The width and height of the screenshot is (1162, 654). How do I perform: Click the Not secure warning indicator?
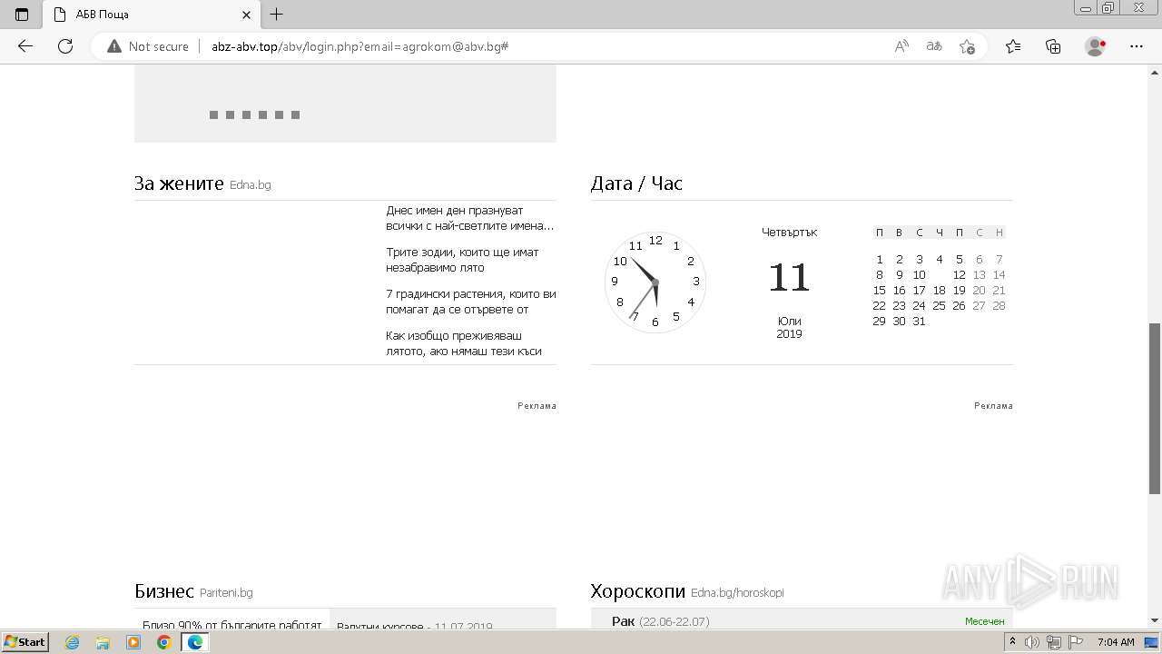[148, 46]
